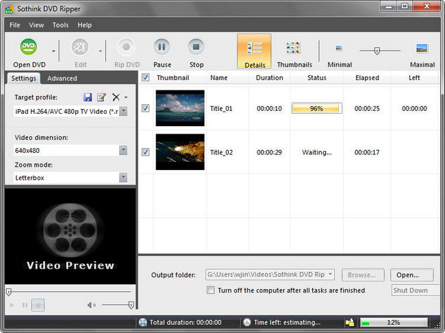Click the video preview seek slider handle
Screen dimensions: 445x333
click(9, 292)
